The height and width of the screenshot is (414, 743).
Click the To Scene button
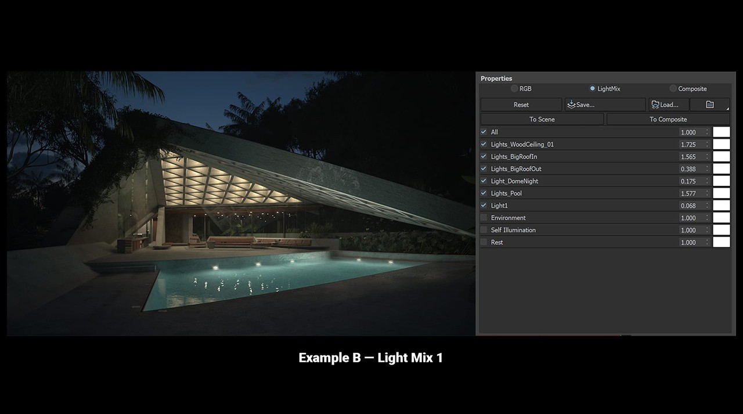(x=542, y=119)
